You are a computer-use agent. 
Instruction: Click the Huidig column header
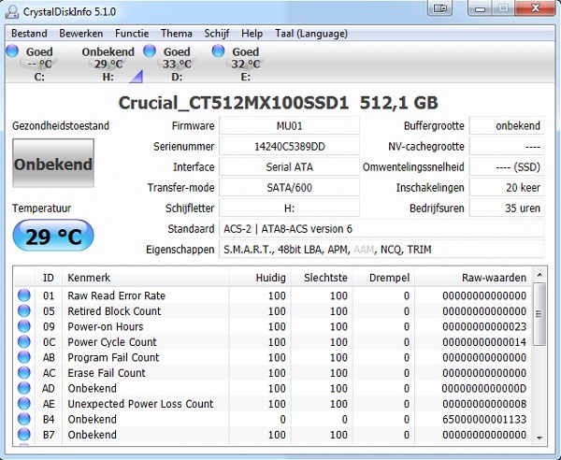[260, 278]
